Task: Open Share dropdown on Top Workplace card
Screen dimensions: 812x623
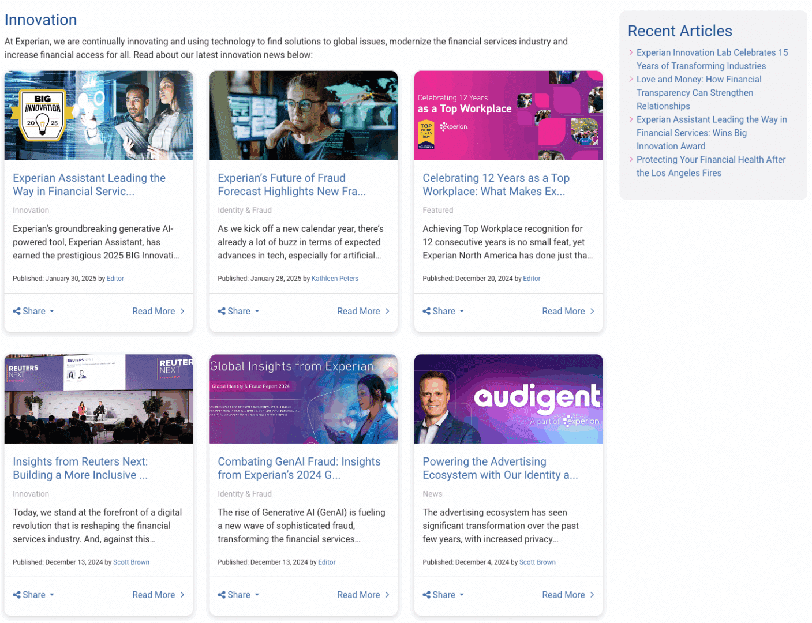Action: 443,311
